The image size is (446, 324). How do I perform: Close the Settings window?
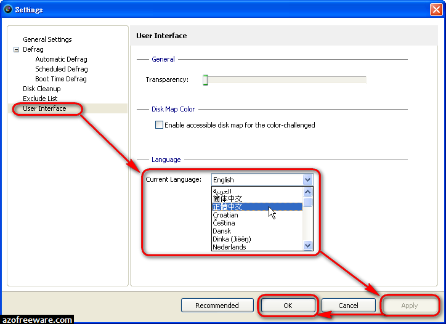coord(436,9)
